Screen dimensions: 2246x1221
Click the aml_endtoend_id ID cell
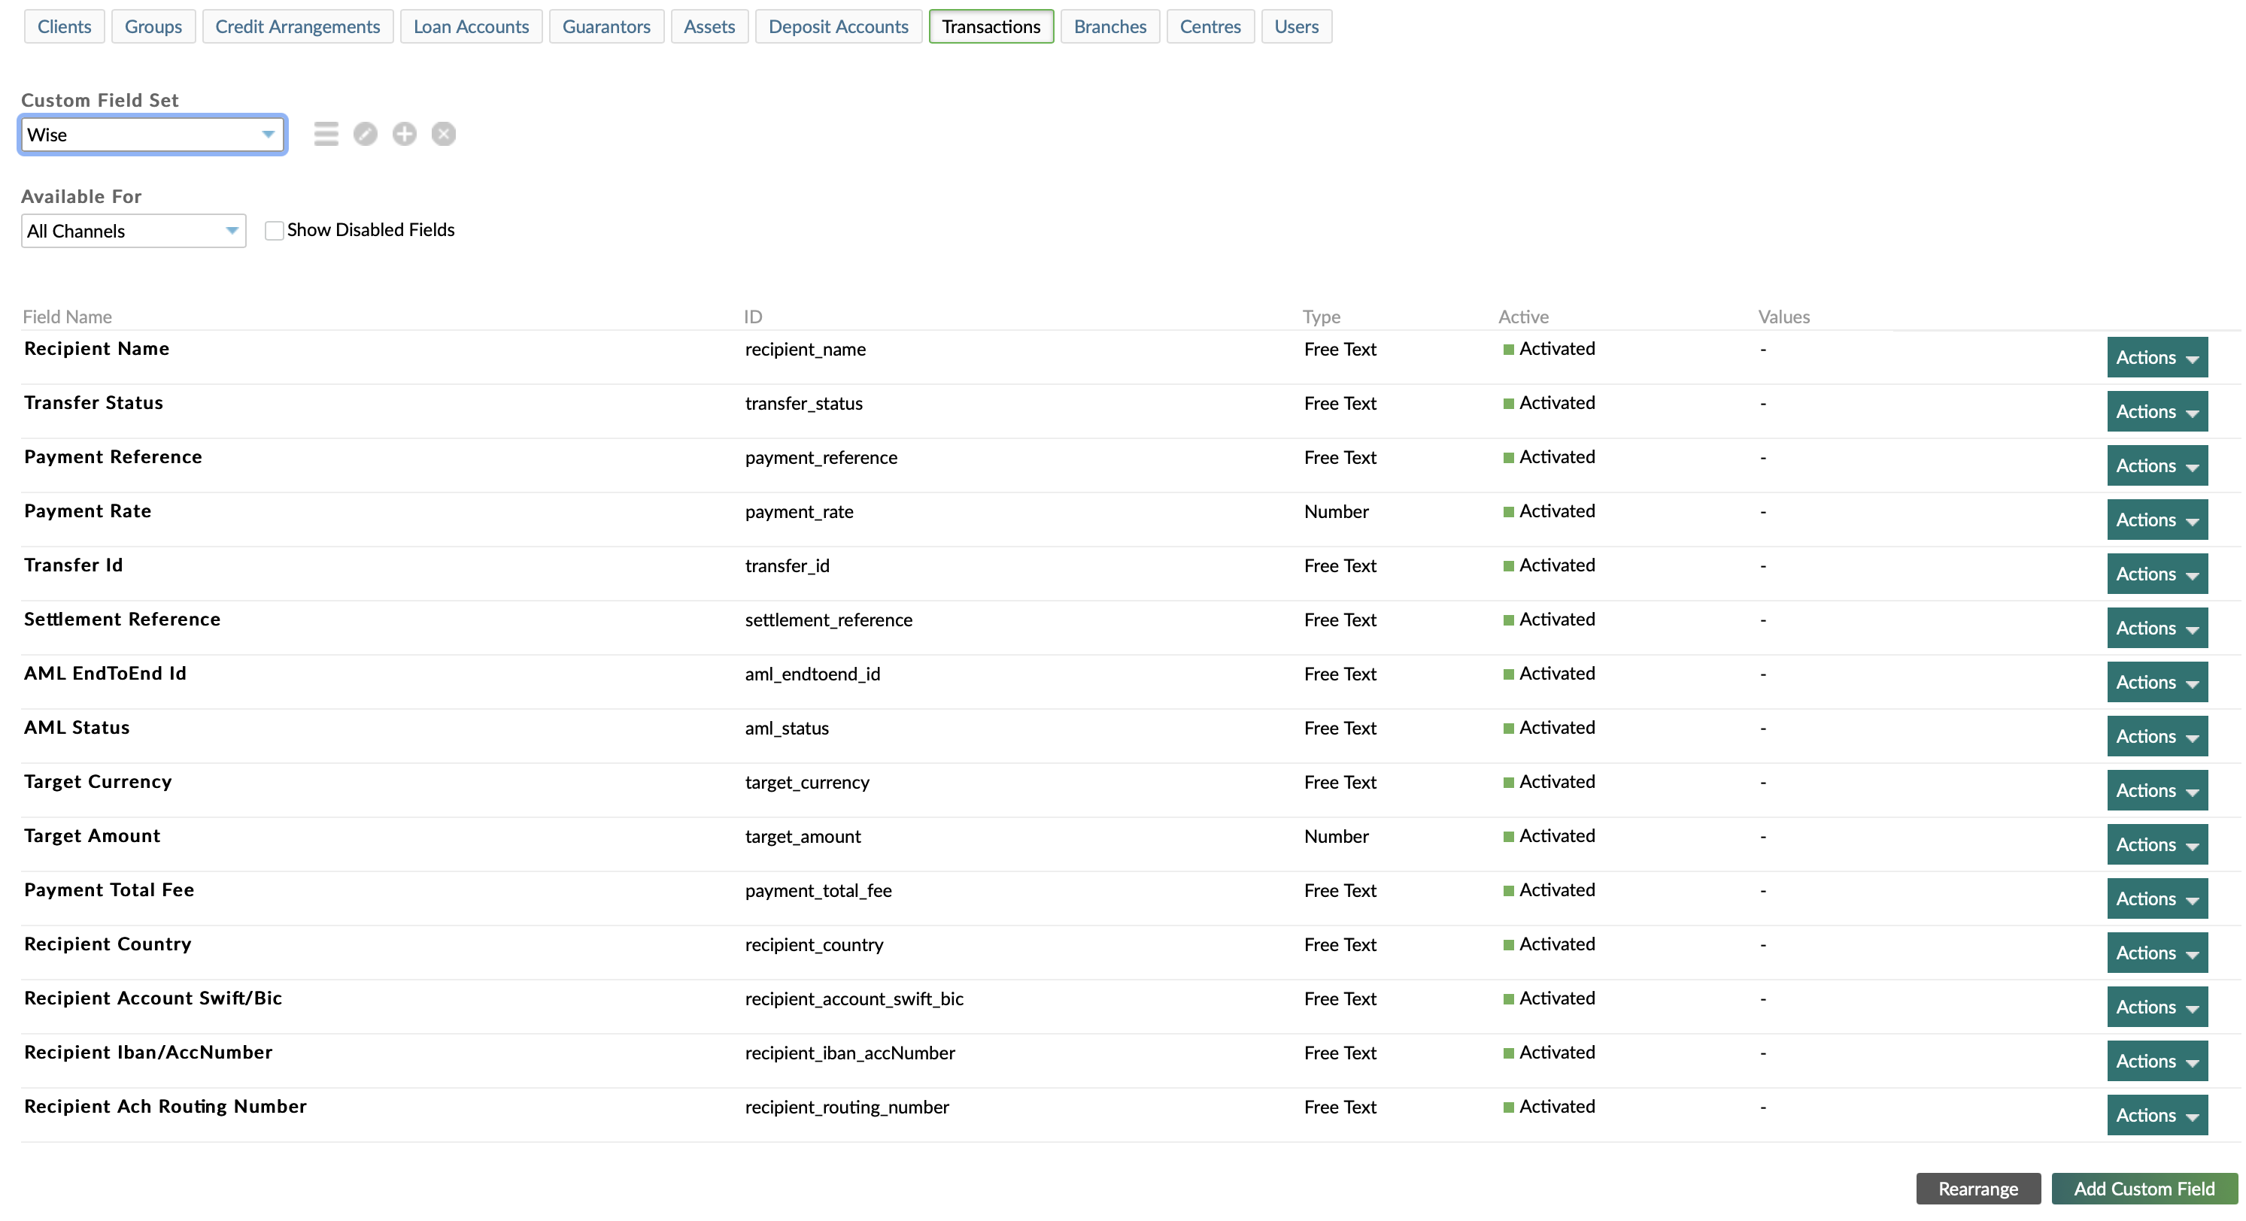(x=812, y=674)
